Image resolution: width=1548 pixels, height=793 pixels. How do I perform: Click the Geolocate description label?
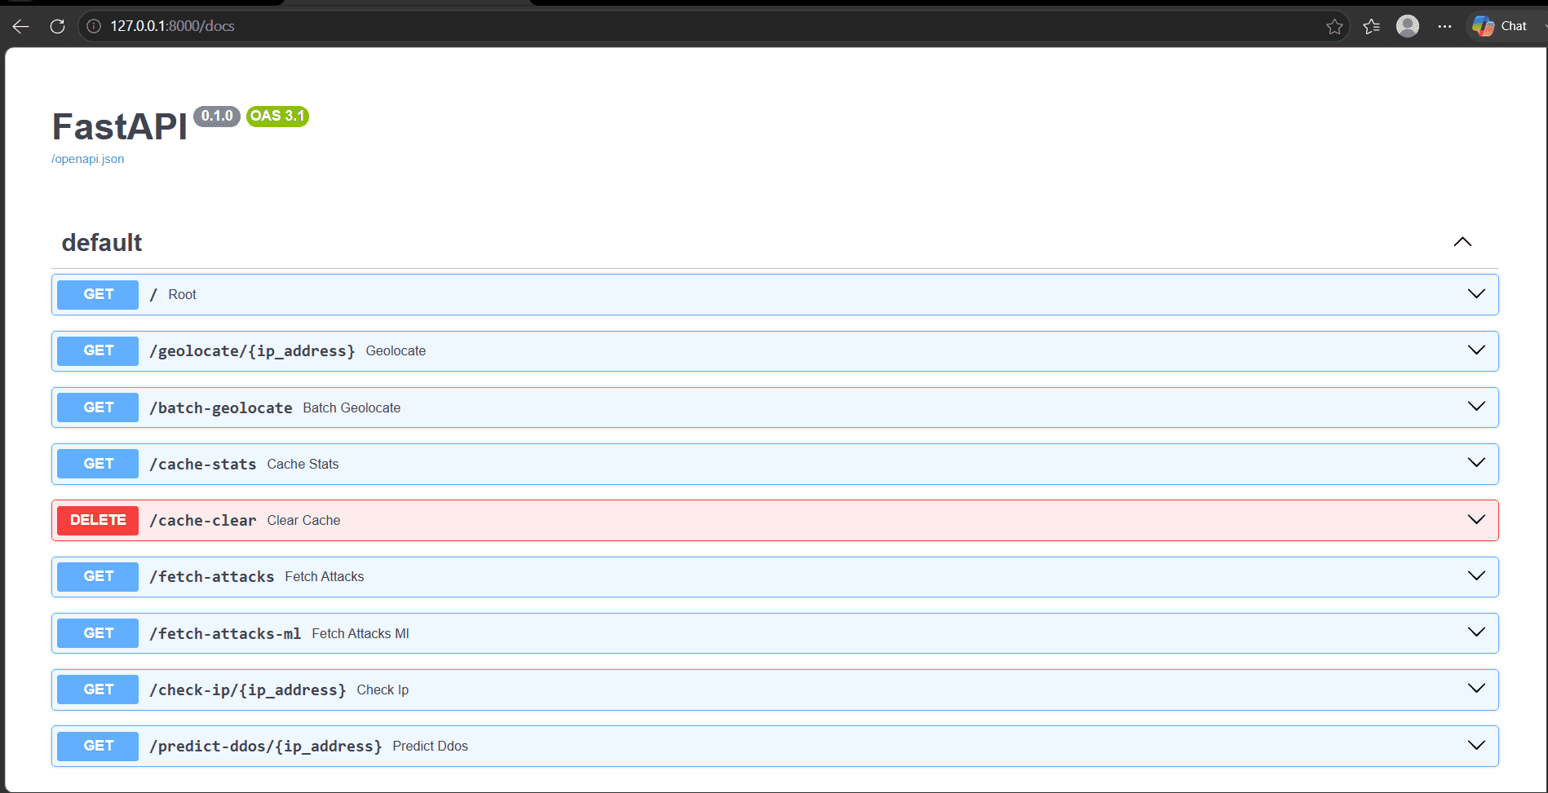[396, 350]
